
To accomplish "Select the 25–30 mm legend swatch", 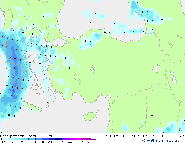I will point(59,139).
